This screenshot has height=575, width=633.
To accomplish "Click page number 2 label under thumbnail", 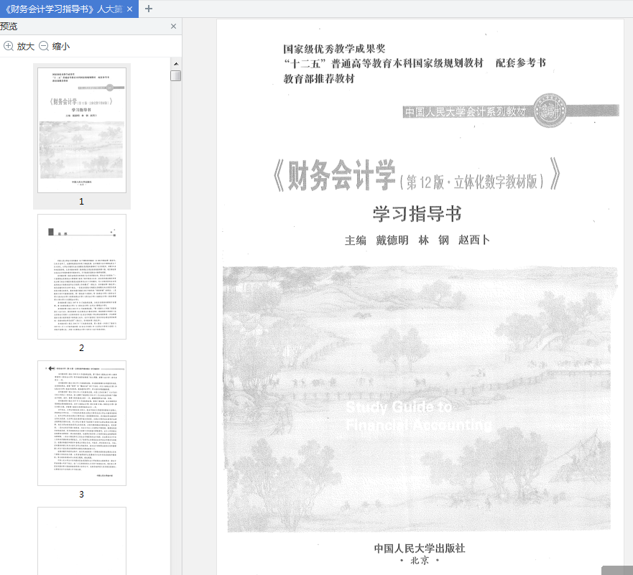I will (81, 347).
